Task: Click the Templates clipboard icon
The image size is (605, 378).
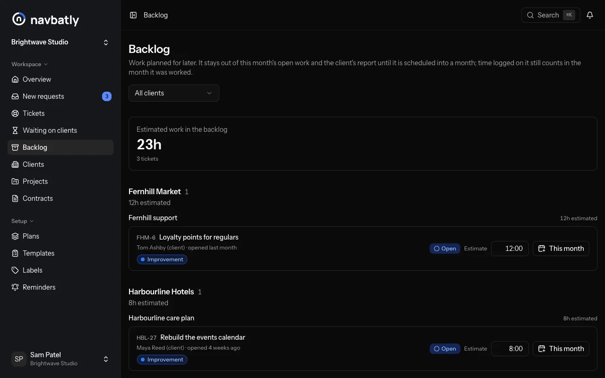Action: [15, 253]
